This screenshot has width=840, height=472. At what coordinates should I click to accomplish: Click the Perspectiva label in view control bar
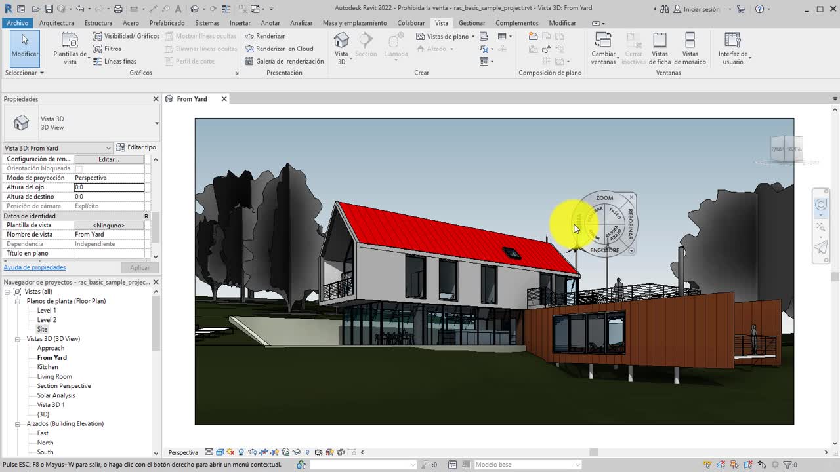pos(183,452)
